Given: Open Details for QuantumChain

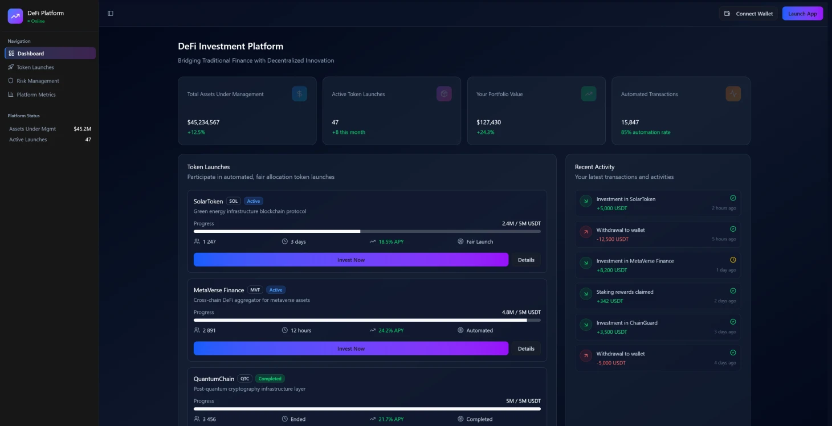Looking at the screenshot, I should click(525, 425).
